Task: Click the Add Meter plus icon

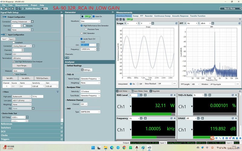Action: coord(117,91)
